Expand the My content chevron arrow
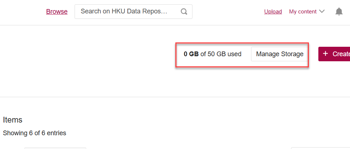The width and height of the screenshot is (350, 149). pyautogui.click(x=322, y=12)
